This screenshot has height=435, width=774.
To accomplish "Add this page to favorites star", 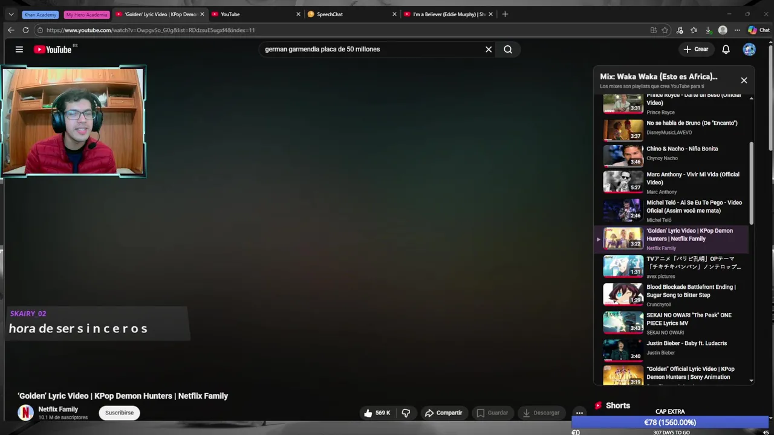I will point(665,30).
